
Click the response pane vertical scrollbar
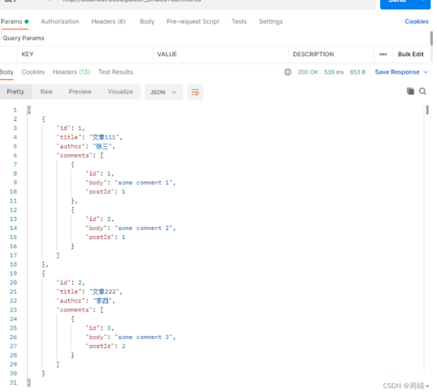pyautogui.click(x=427, y=110)
